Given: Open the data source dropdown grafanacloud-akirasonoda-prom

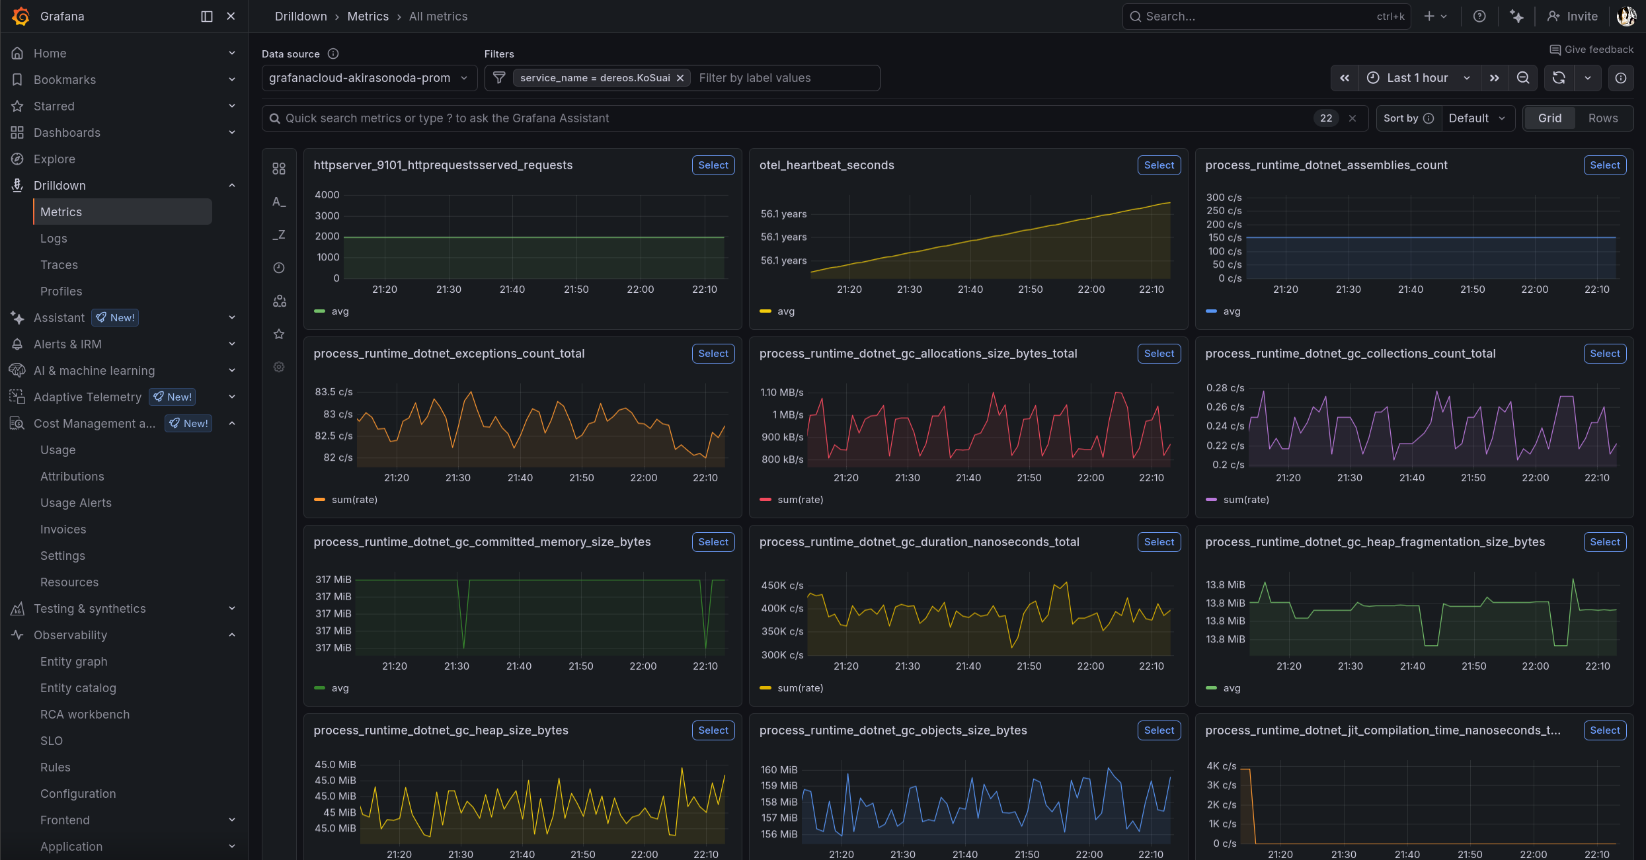Looking at the screenshot, I should [368, 78].
